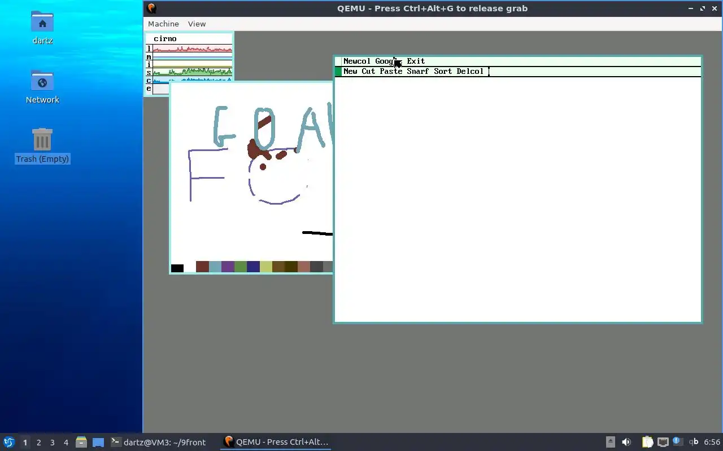Click Sort in the column tag

pos(443,71)
